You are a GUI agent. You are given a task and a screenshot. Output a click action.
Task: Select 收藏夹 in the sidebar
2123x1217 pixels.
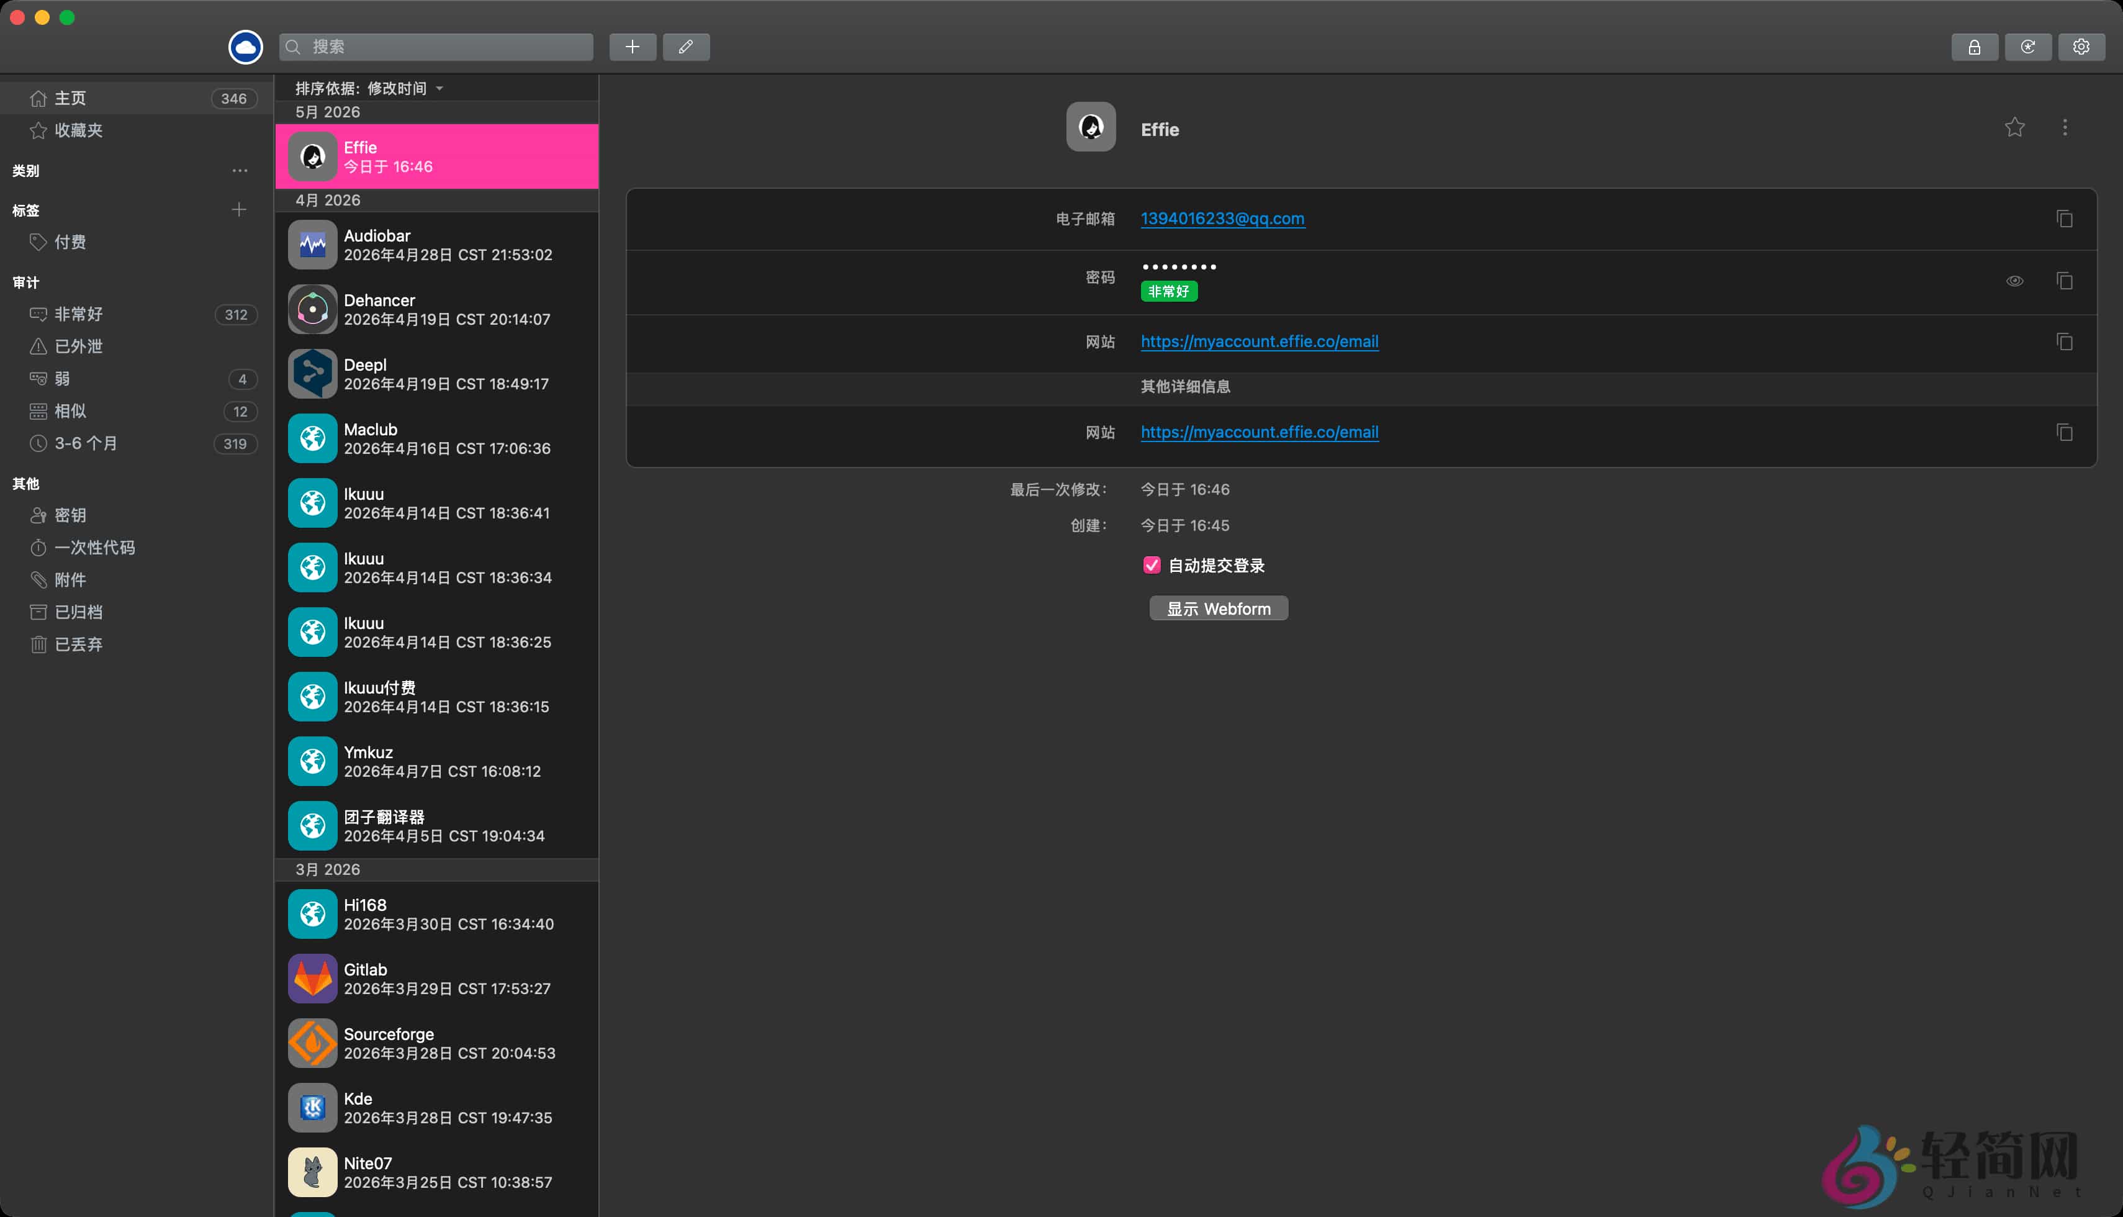137,130
